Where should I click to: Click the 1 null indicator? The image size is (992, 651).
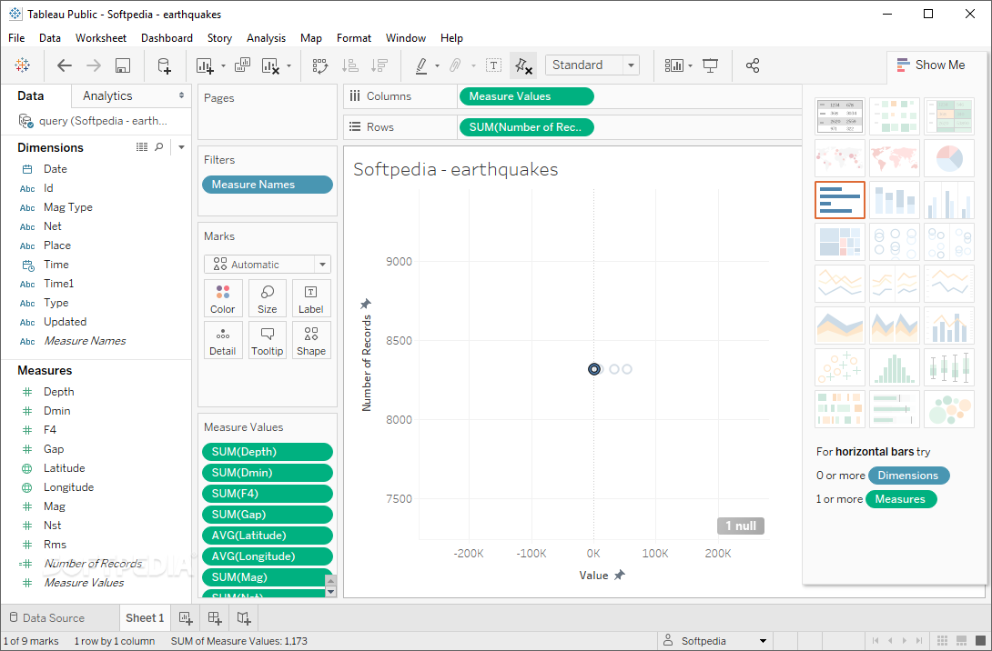tap(740, 526)
